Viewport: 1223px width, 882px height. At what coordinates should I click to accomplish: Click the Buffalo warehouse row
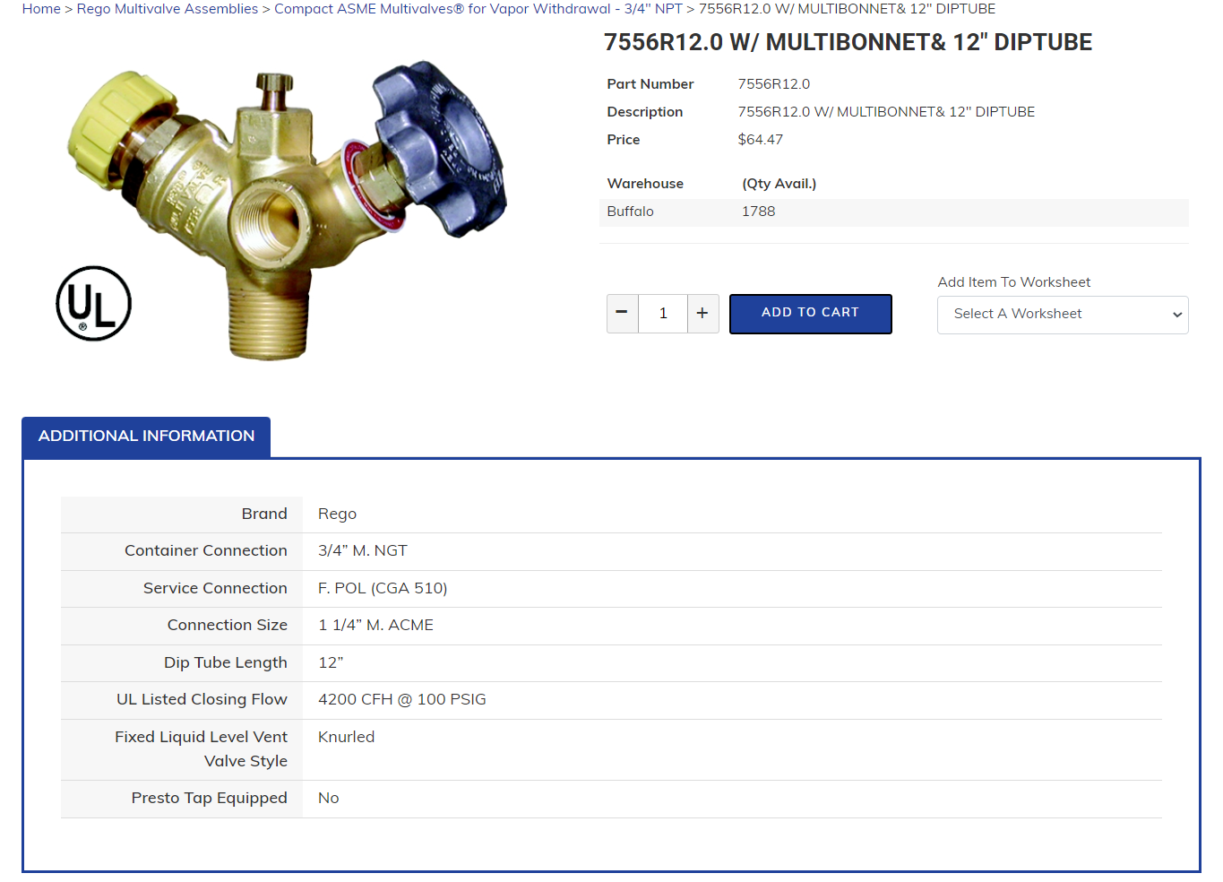click(x=894, y=212)
